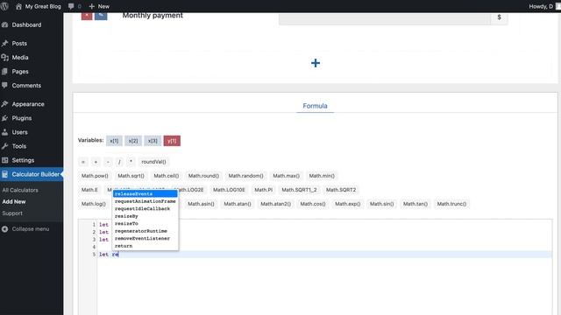This screenshot has width=561, height=315.
Task: Insert Math.LOG10E constant
Action: pos(229,190)
